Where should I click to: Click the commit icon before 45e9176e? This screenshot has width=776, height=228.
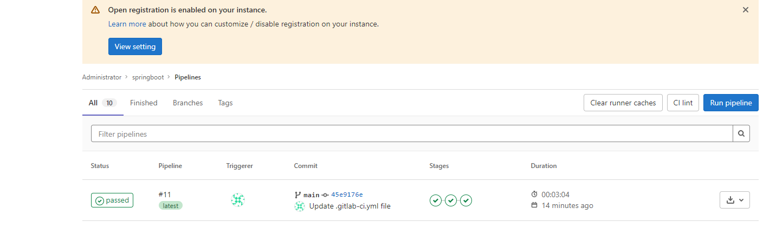325,195
